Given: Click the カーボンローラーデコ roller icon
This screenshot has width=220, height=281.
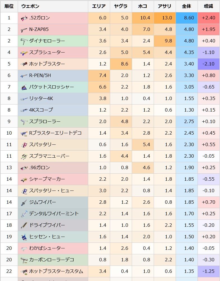Looking at the screenshot, I should pos(24,260).
